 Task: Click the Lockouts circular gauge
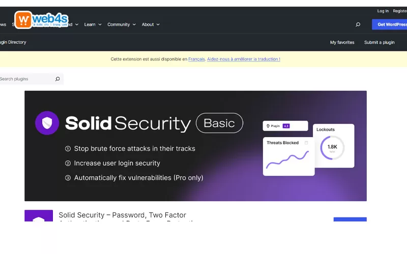click(332, 148)
